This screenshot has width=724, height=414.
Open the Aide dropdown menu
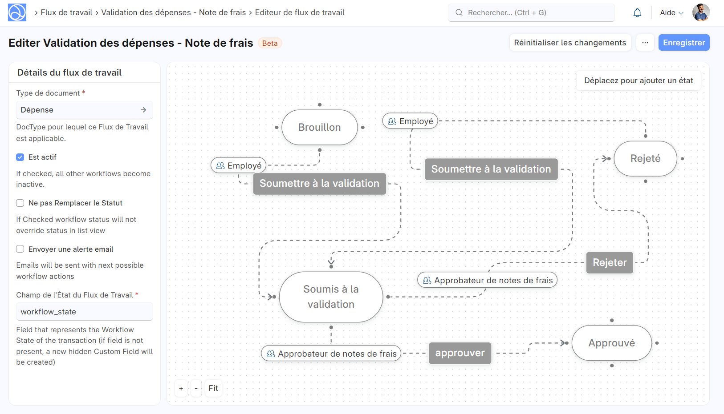(x=671, y=12)
